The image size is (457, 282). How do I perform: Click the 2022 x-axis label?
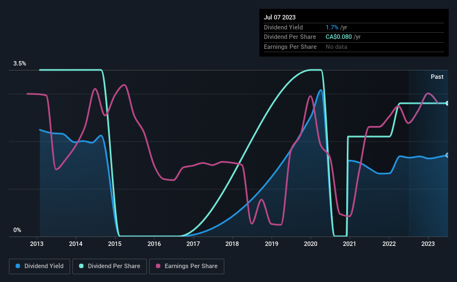pos(389,244)
